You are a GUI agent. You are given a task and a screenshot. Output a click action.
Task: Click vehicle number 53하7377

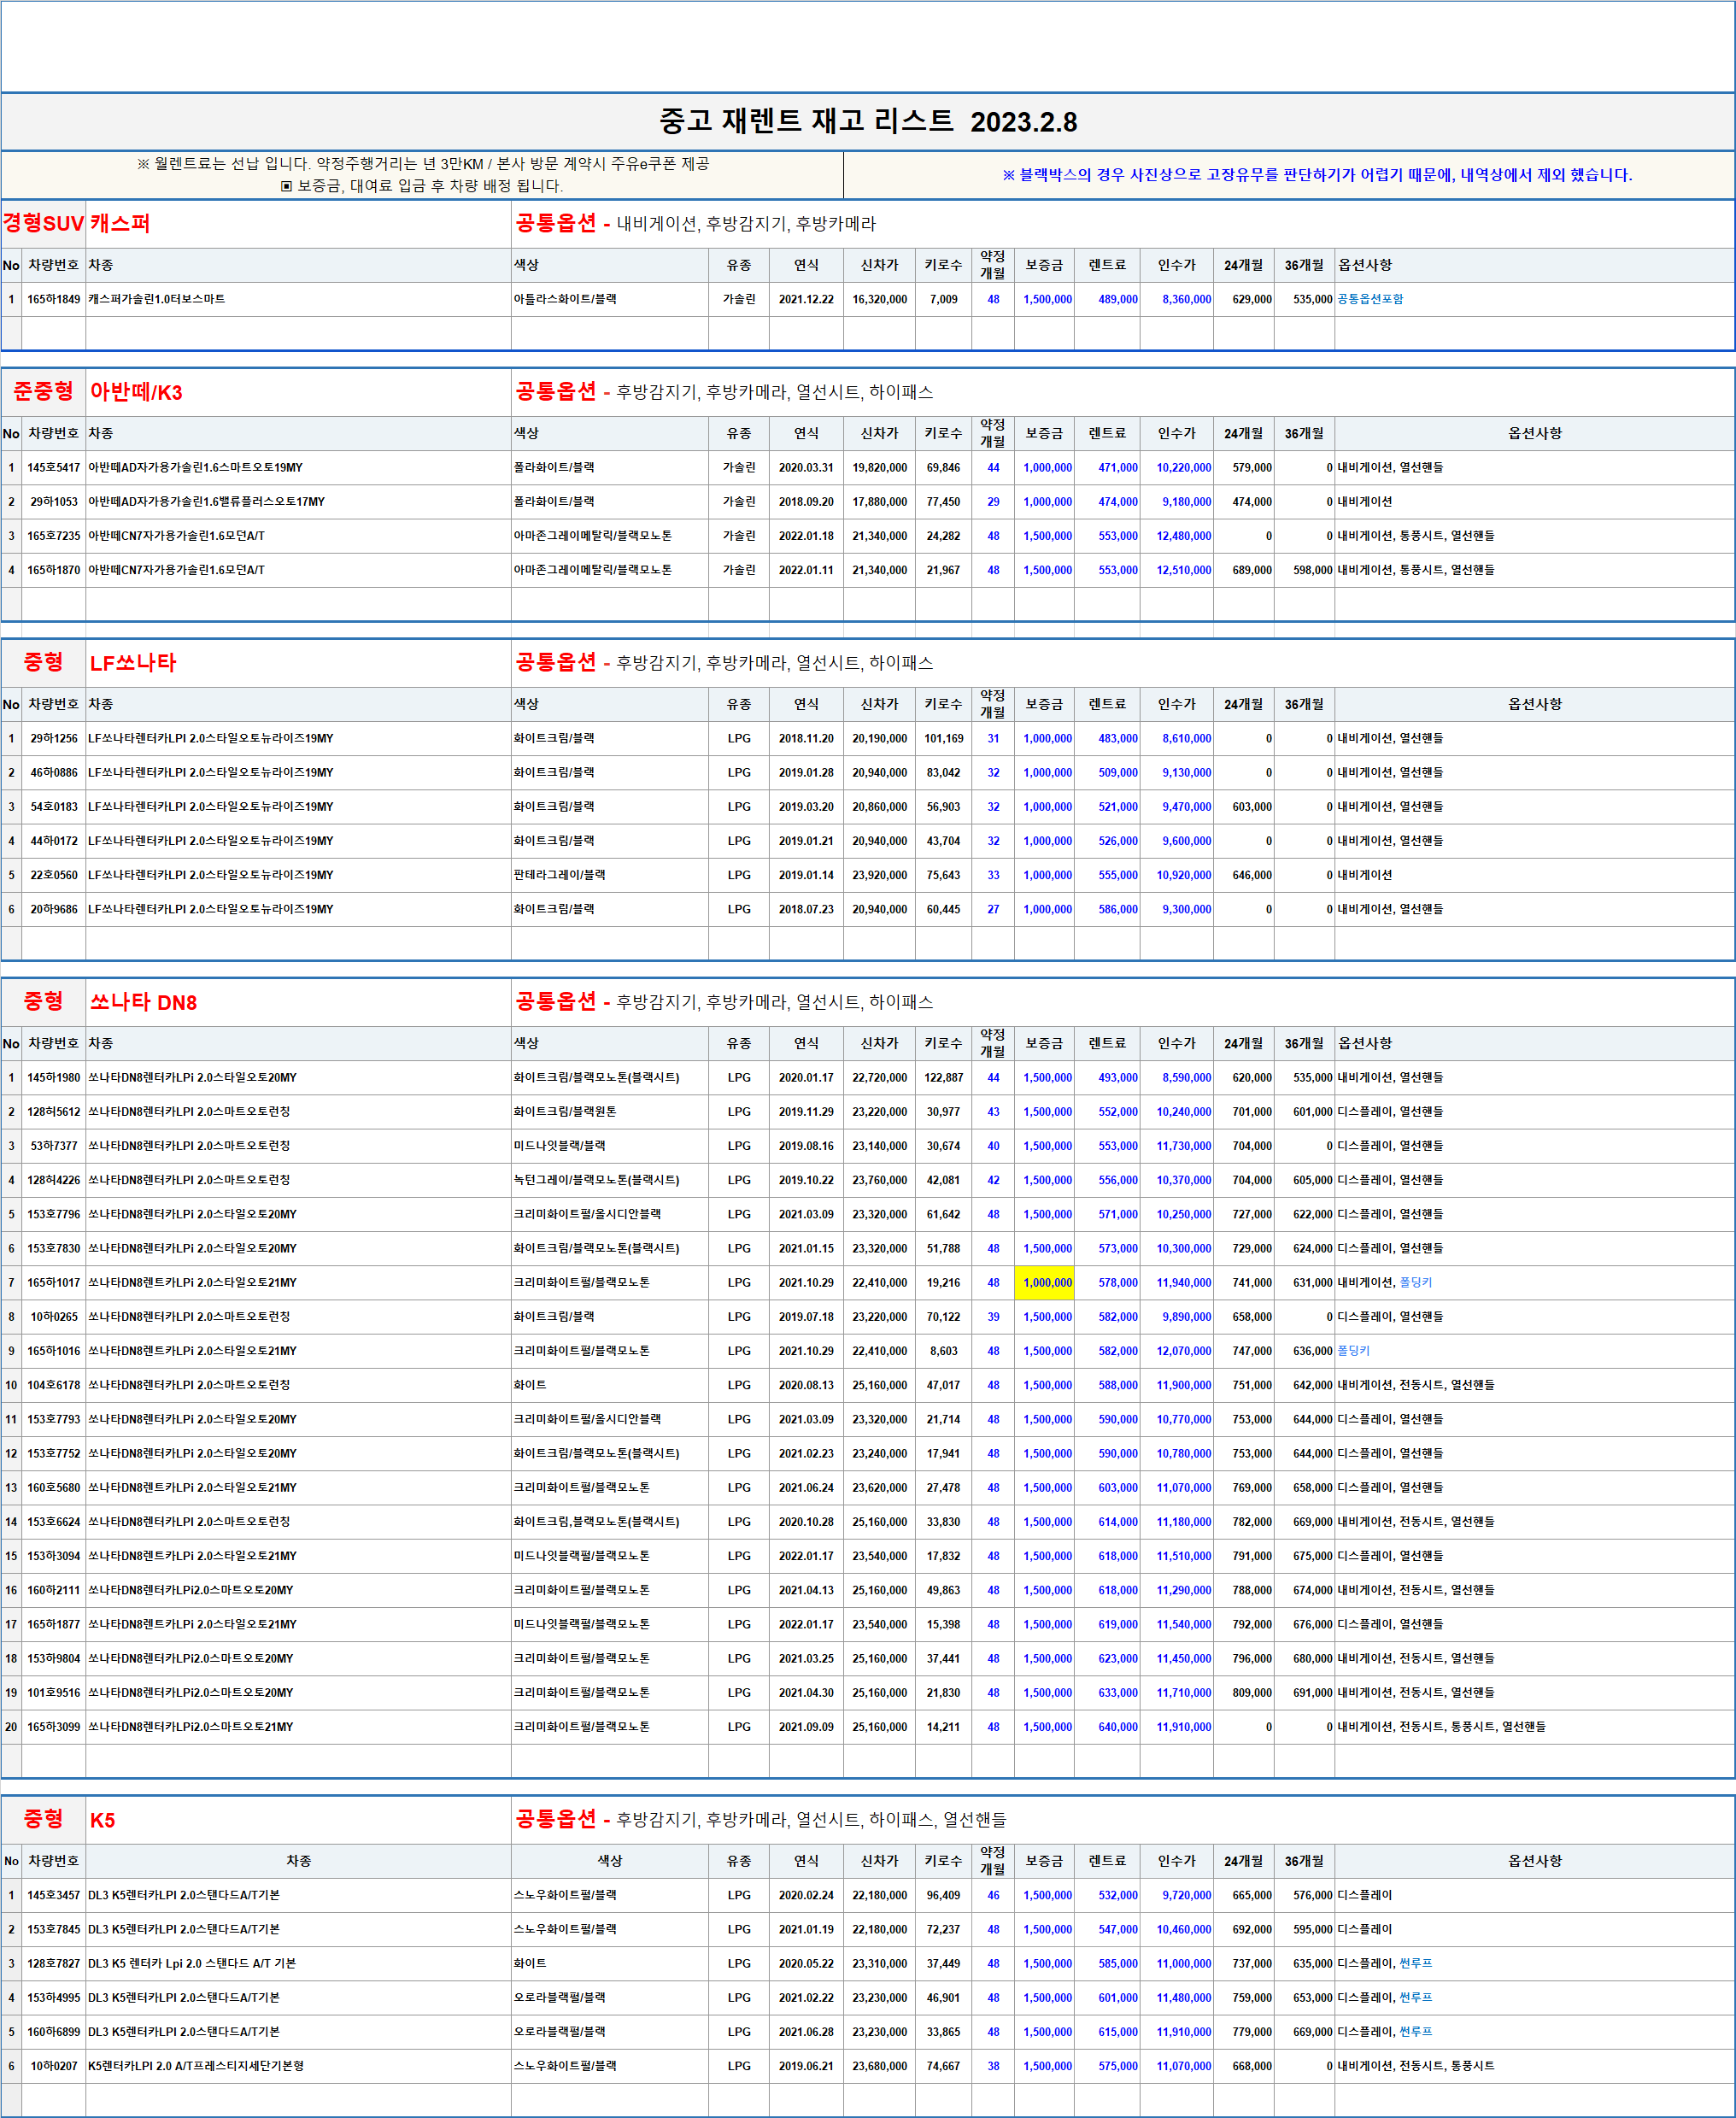[53, 1146]
